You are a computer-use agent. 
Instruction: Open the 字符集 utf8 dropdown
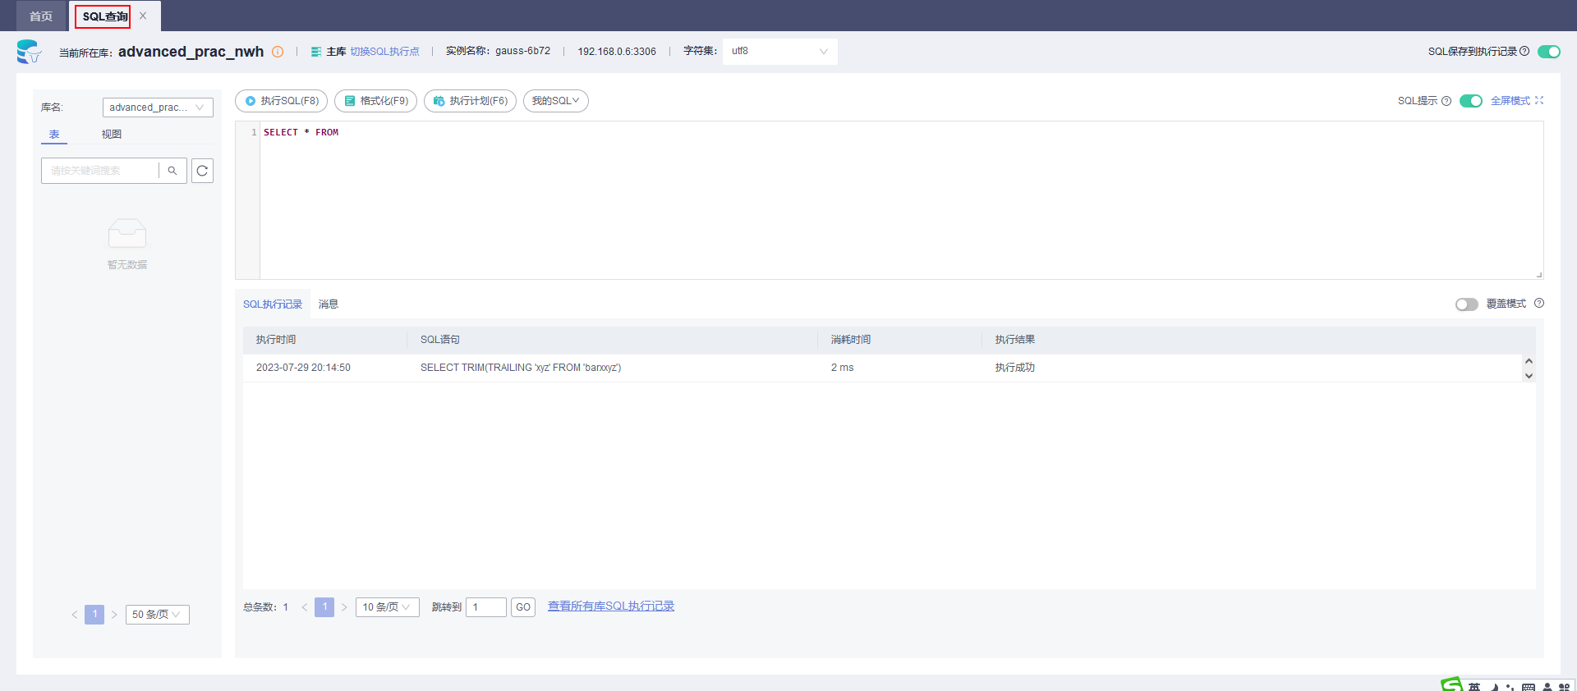(780, 51)
